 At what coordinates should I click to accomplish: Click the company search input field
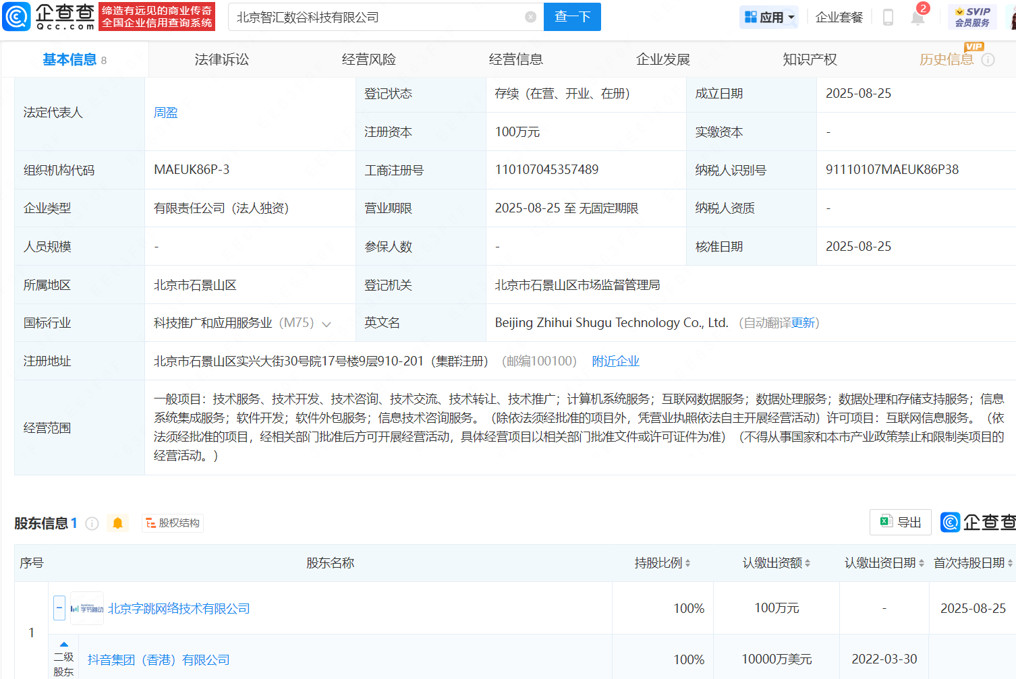point(378,17)
